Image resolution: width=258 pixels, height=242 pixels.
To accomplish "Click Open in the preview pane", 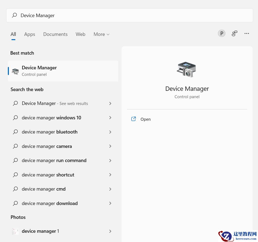I will click(x=145, y=119).
